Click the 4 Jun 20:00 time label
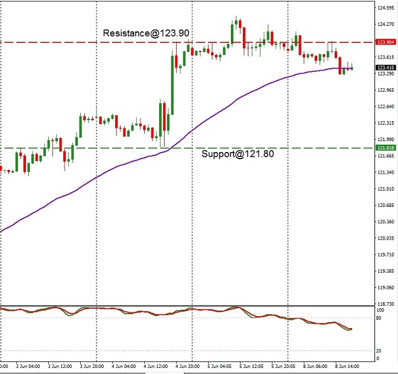This screenshot has height=374, width=398. 188,366
